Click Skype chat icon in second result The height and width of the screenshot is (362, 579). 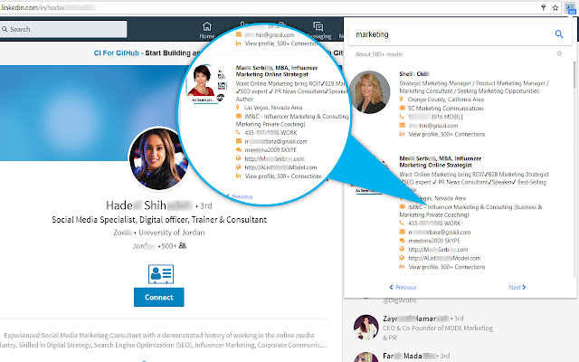coord(402,241)
